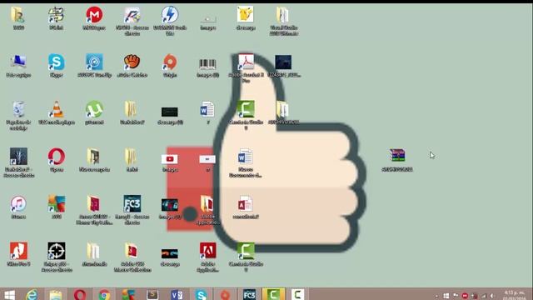Open the aTube Catcher shortcut

tap(132, 62)
